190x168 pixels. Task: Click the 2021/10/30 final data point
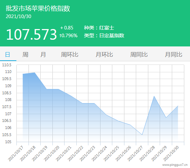178,106
